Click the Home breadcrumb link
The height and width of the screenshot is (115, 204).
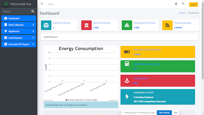182,13
